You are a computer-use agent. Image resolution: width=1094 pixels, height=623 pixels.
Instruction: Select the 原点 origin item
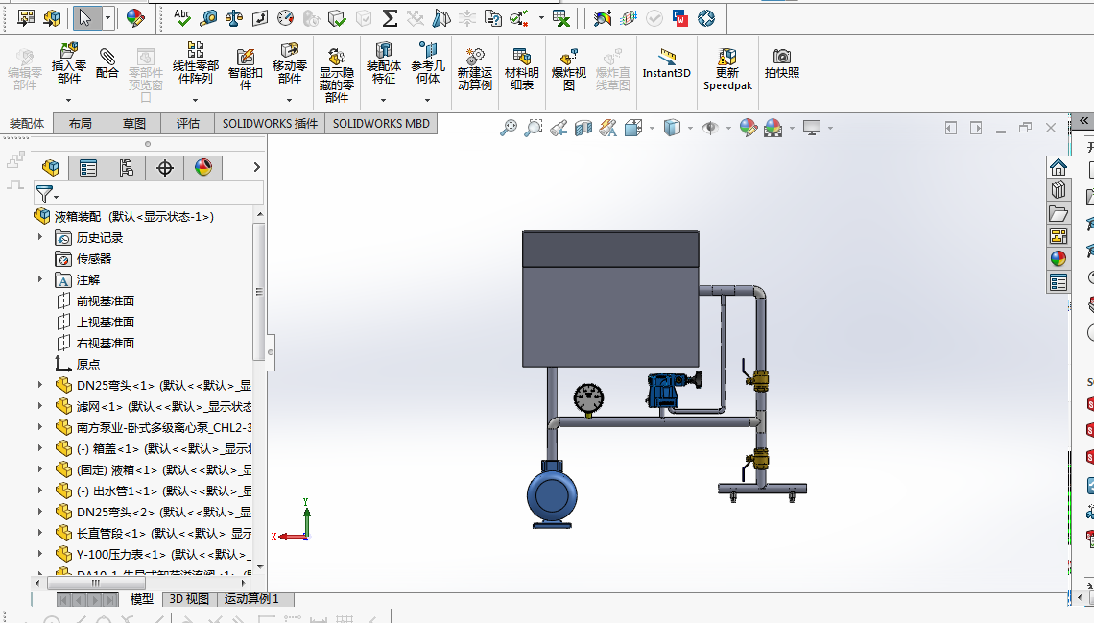[88, 364]
